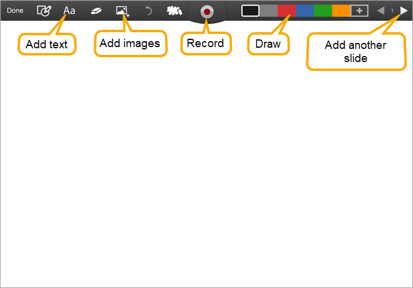Pick the blue color swatch
The height and width of the screenshot is (288, 413).
pyautogui.click(x=305, y=11)
